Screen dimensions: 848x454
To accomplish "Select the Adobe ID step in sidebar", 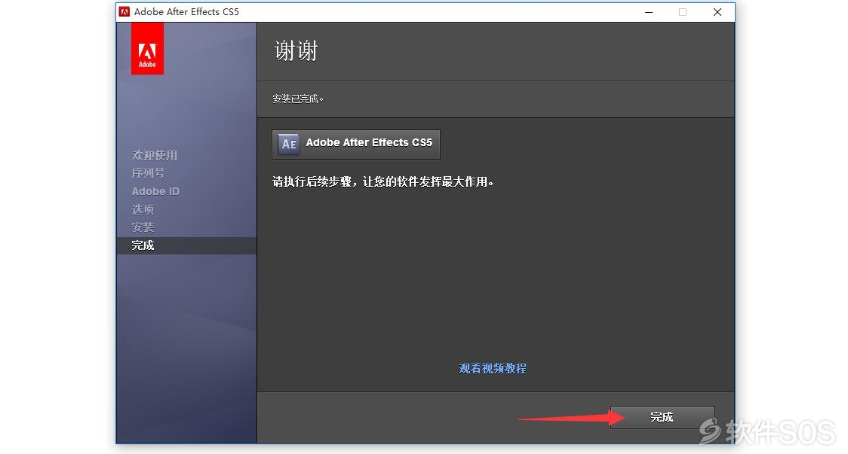I will tap(155, 191).
